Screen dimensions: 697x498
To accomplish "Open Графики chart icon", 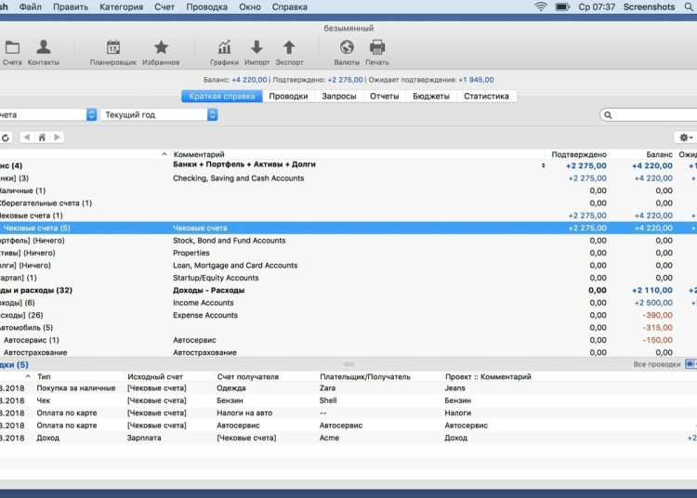I will 224,47.
